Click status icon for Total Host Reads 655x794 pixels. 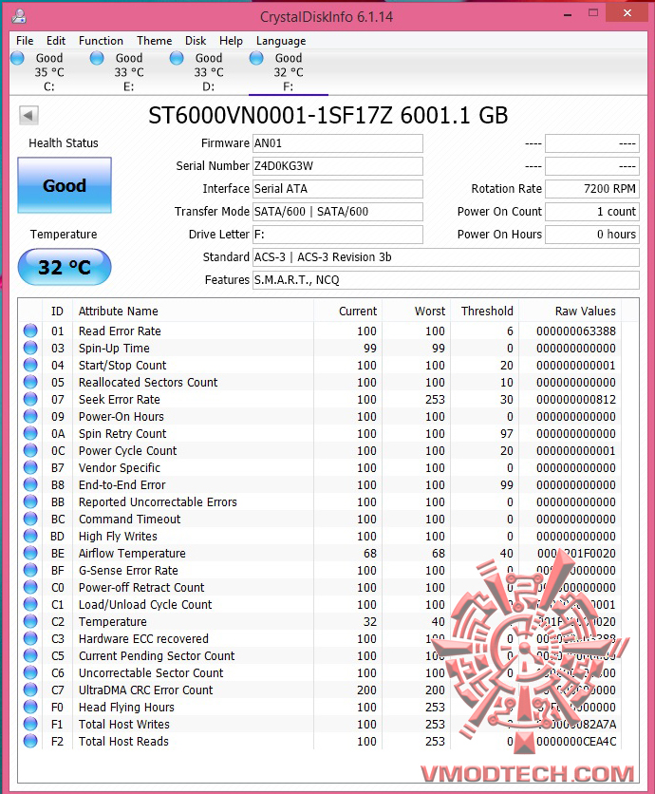pyautogui.click(x=30, y=741)
